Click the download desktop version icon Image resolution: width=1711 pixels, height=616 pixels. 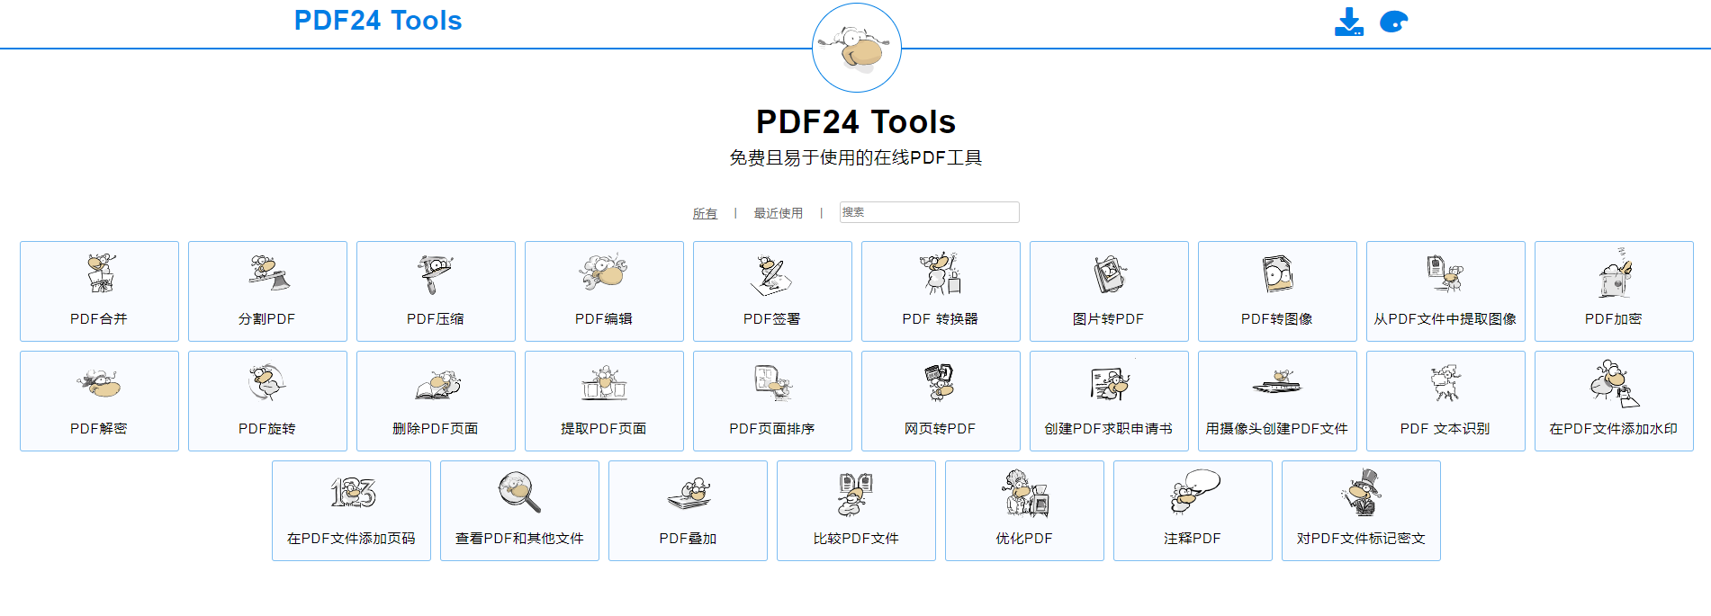pos(1348,22)
